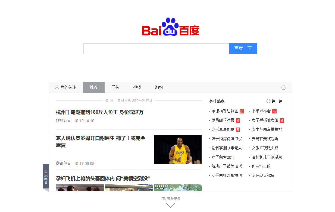Open the 音乐电台 side panel

coord(46,177)
